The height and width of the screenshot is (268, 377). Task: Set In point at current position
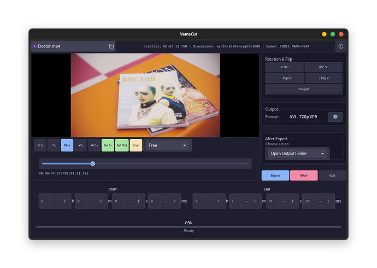(108, 145)
